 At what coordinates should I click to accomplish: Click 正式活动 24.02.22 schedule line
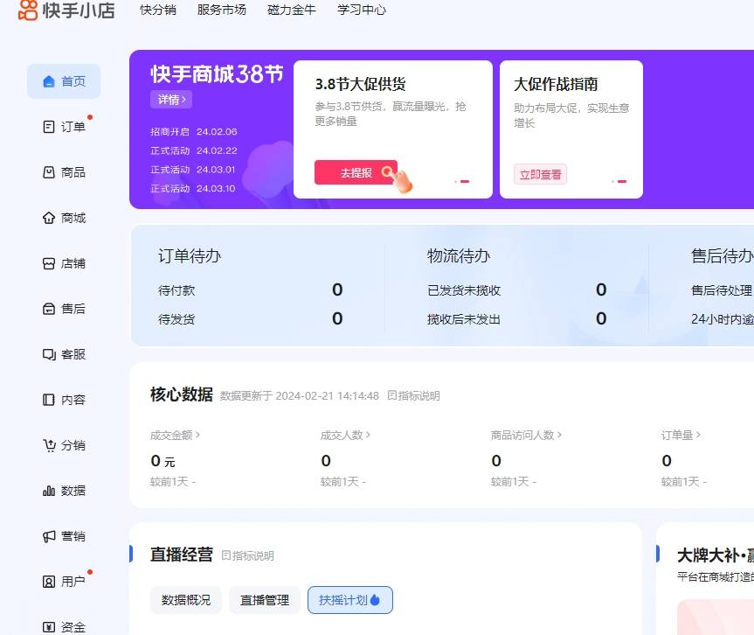194,150
